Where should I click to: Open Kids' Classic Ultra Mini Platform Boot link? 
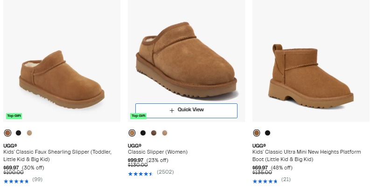(306, 155)
